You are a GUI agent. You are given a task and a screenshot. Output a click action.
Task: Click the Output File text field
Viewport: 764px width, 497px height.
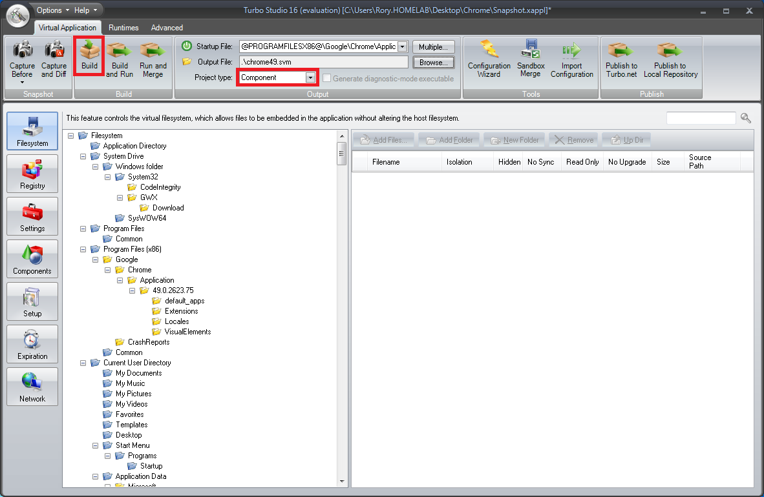pyautogui.click(x=324, y=63)
